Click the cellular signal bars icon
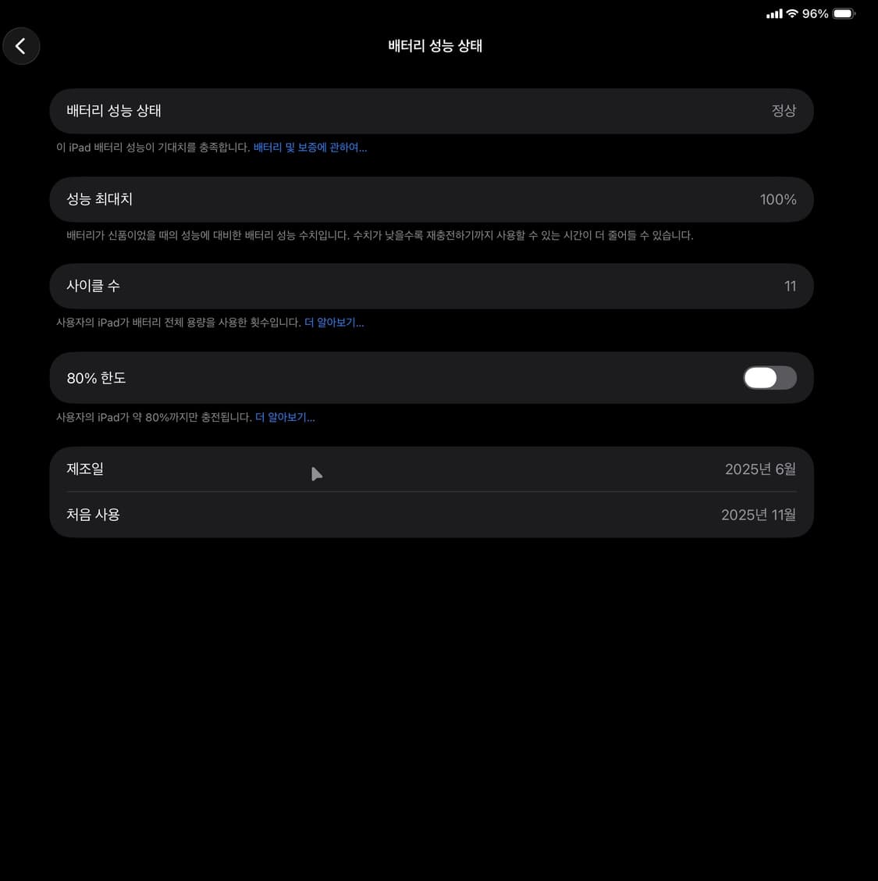 click(x=774, y=14)
